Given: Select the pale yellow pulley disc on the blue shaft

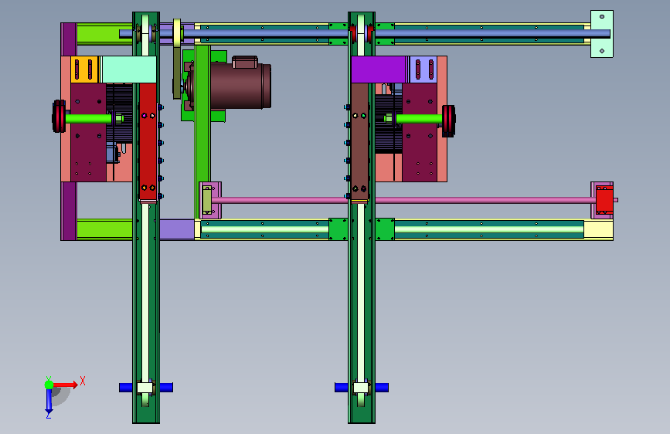Looking at the screenshot, I should pyautogui.click(x=177, y=33).
